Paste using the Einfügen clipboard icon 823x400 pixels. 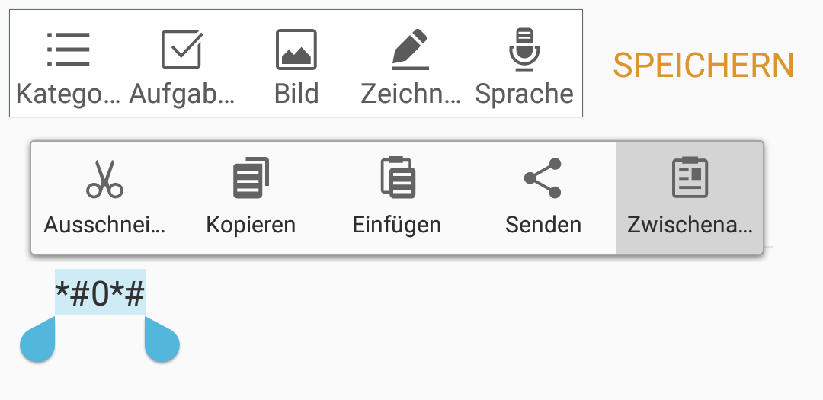(398, 178)
